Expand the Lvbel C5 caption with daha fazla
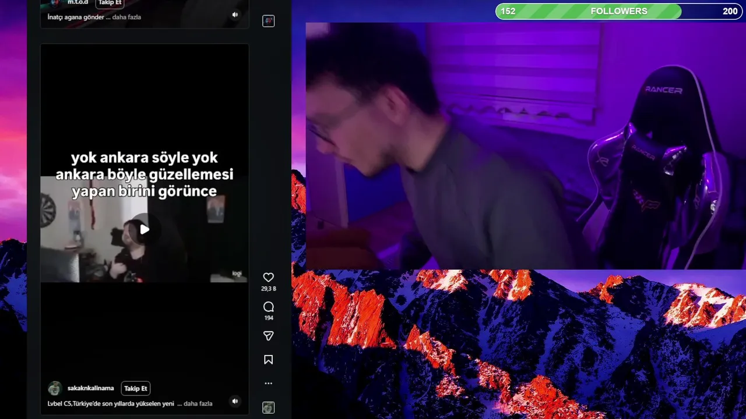Screen dimensions: 746x419 click(198, 403)
